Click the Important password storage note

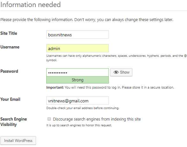(110, 87)
